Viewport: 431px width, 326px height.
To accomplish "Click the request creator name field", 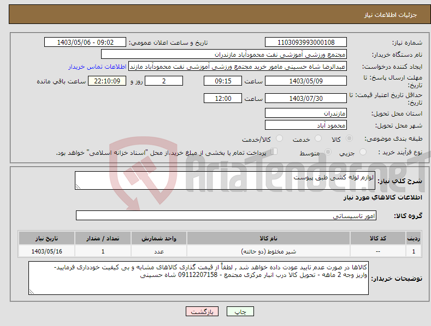I will click(x=238, y=67).
